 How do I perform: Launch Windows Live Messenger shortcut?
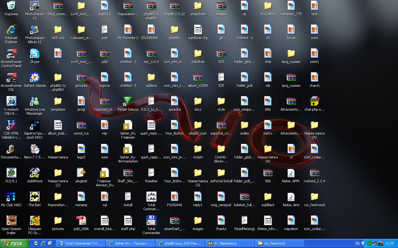click(x=35, y=102)
